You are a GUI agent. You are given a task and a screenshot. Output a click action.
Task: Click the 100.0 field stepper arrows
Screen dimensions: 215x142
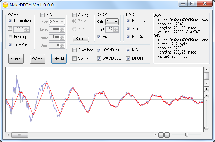tap(27, 29)
